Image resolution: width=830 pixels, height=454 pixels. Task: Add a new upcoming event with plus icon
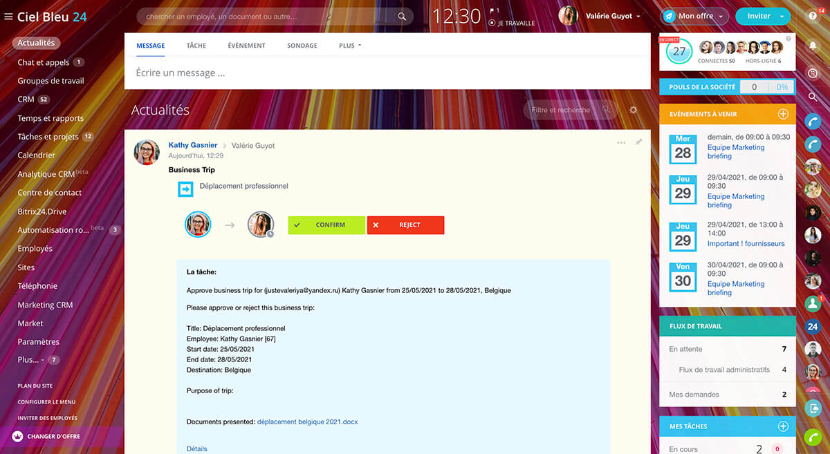click(x=783, y=114)
